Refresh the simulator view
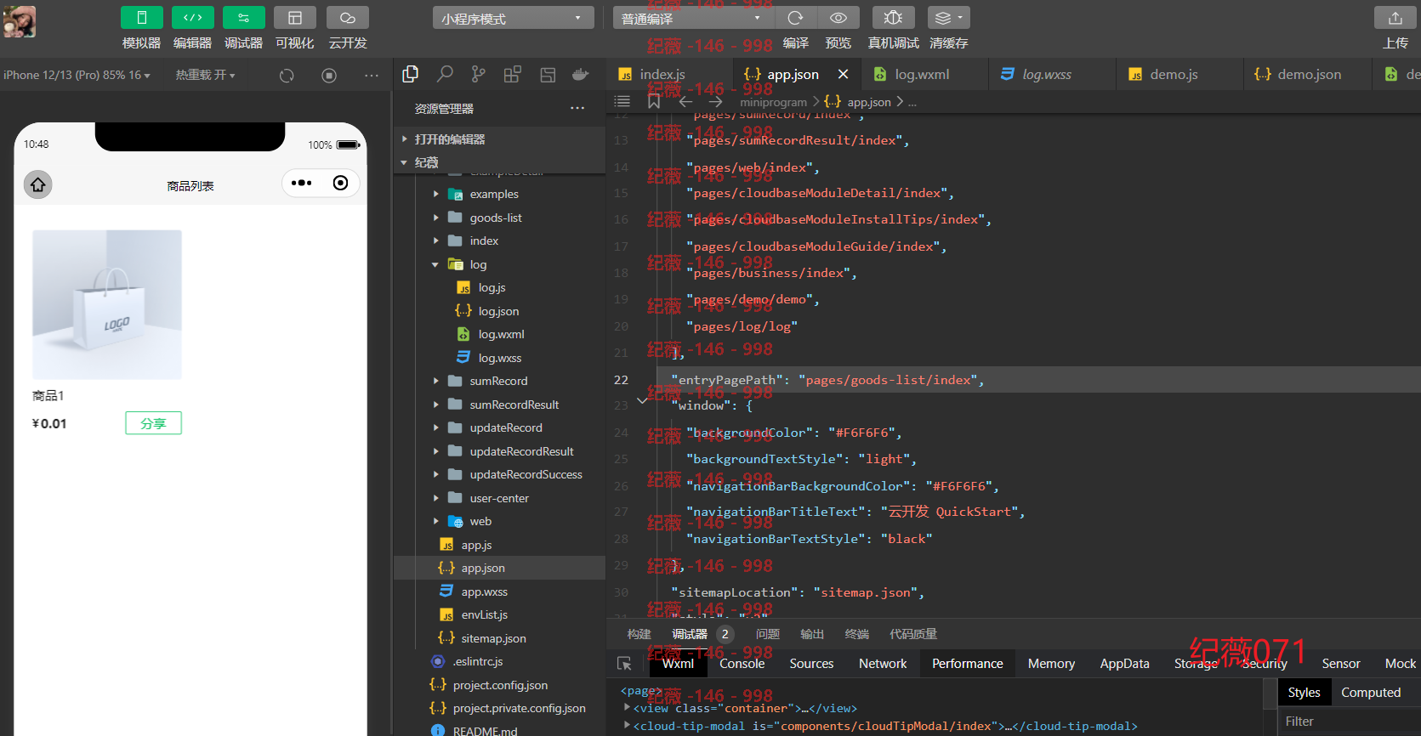The width and height of the screenshot is (1421, 736). [x=287, y=76]
